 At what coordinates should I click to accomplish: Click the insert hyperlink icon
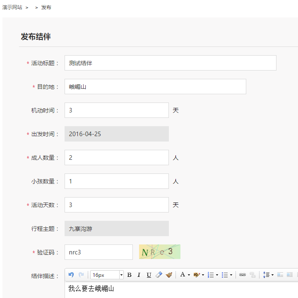(243, 275)
